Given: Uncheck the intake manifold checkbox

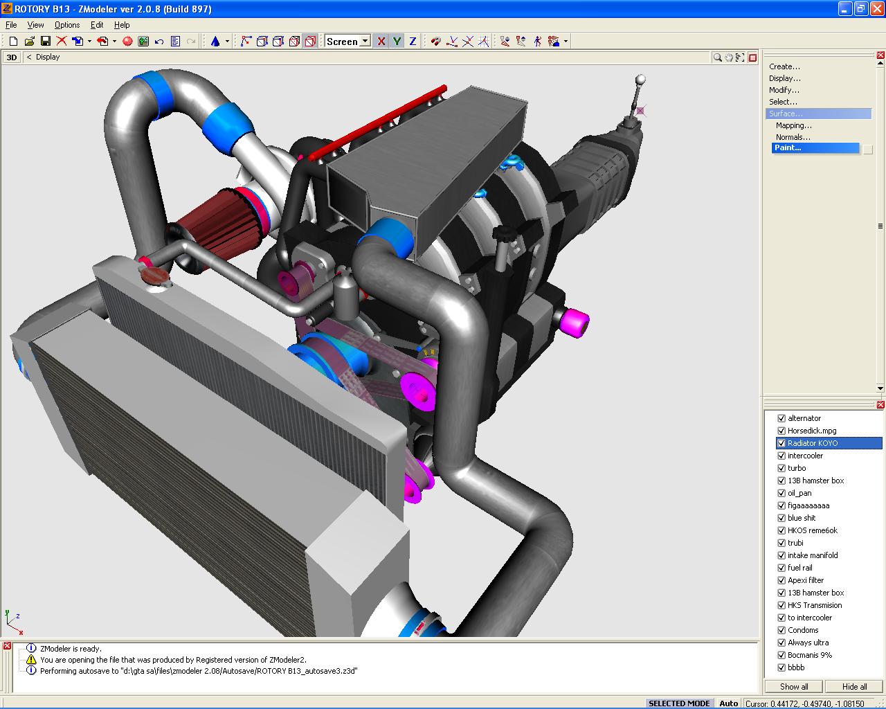Looking at the screenshot, I should pyautogui.click(x=781, y=555).
